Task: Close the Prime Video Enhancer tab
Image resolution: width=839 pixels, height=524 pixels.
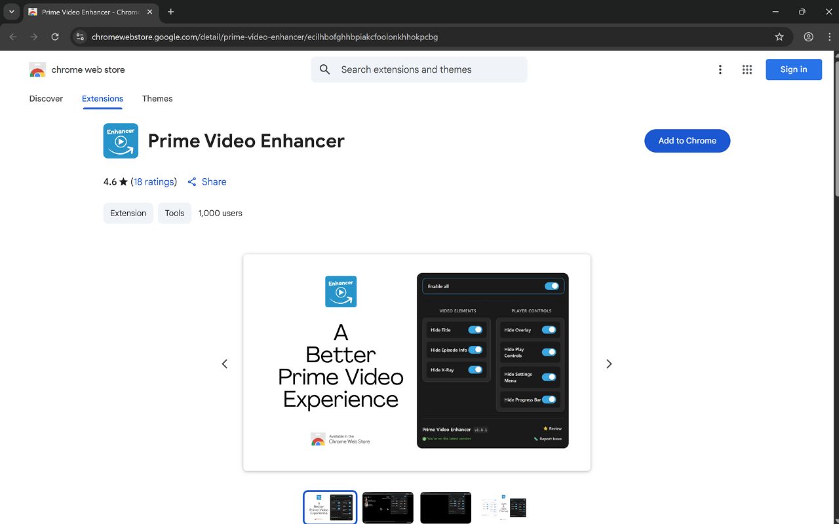Action: coord(149,12)
